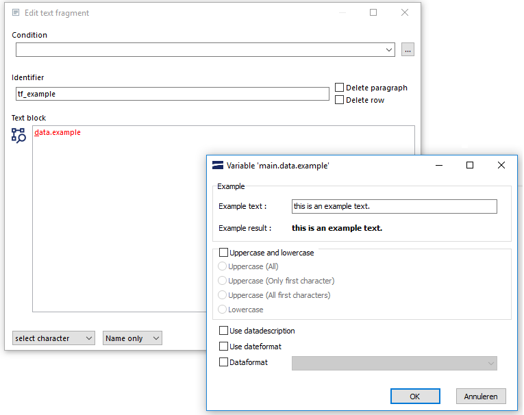Open the condition browse ellipsis button
Image resolution: width=524 pixels, height=415 pixels.
click(408, 50)
